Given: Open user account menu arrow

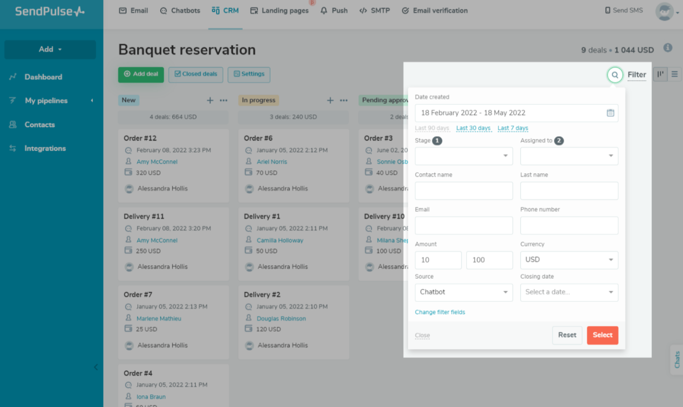Looking at the screenshot, I should 678,13.
